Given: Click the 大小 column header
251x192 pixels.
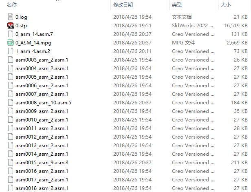Looking at the screenshot, I should point(226,5).
